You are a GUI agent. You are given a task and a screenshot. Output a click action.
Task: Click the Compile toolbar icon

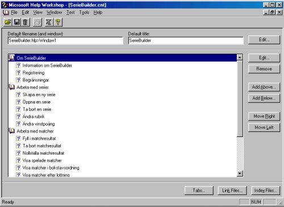click(49, 22)
